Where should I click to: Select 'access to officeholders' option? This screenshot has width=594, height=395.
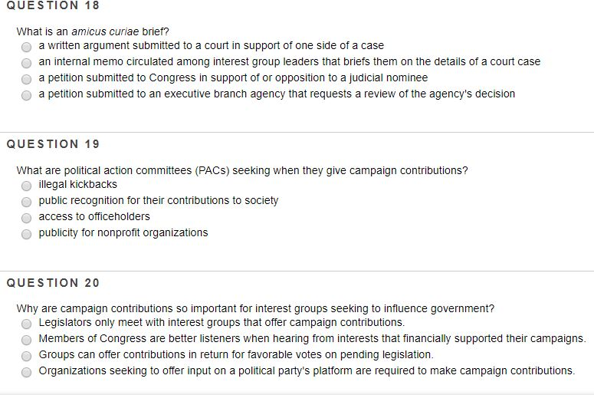pos(26,218)
